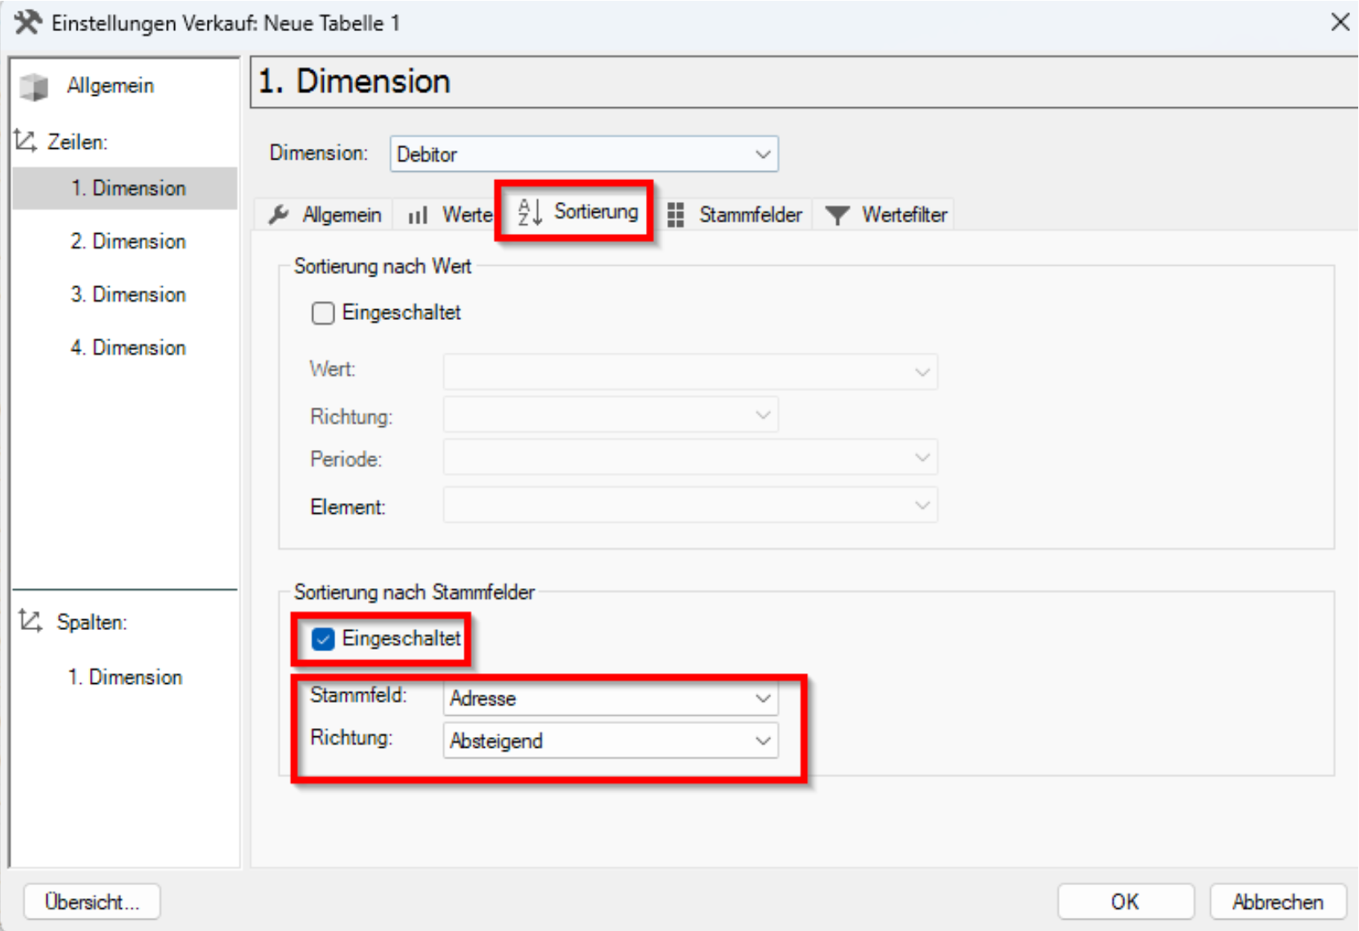Image resolution: width=1359 pixels, height=931 pixels.
Task: Open the Dimension dropdown showing Debitor
Action: [584, 154]
